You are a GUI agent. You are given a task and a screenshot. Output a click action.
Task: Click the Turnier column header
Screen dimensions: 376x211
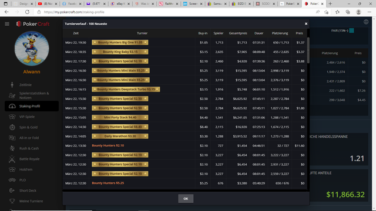[142, 33]
